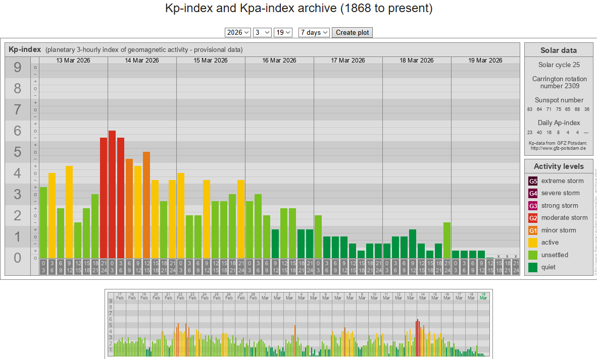Click the sunspot value 83
The height and width of the screenshot is (359, 597).
click(x=530, y=109)
